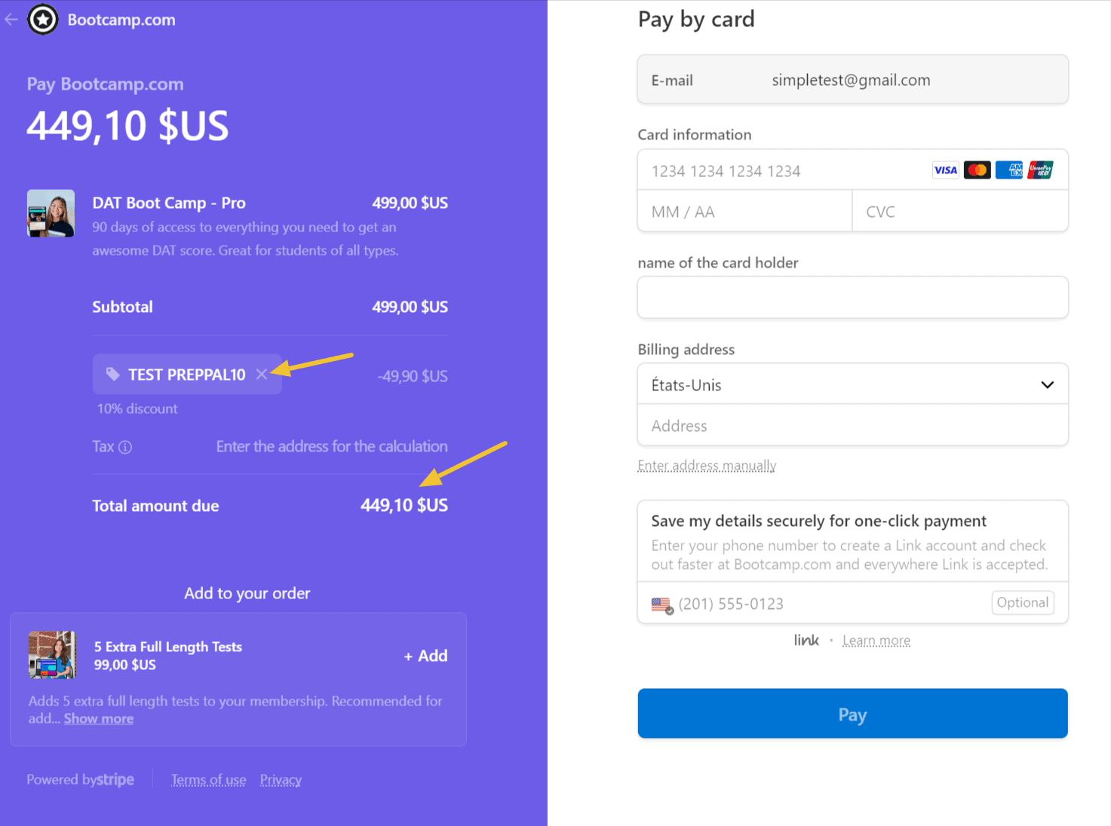The height and width of the screenshot is (826, 1111).
Task: Click the UnionPay card icon
Action: click(1040, 170)
